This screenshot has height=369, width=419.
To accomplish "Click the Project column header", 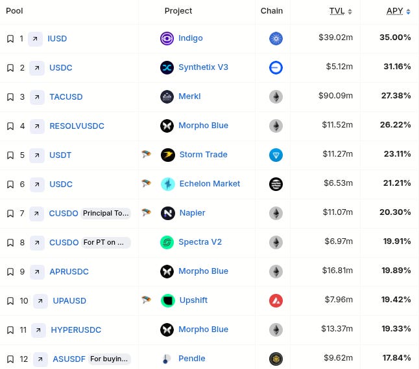I will (x=178, y=11).
